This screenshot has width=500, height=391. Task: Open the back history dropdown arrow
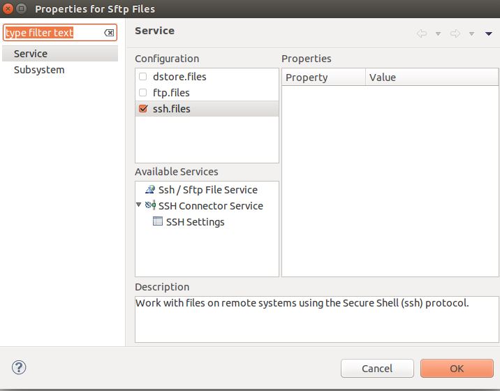pos(438,34)
